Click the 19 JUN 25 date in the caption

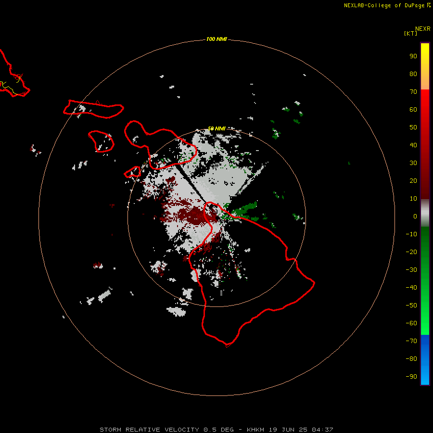point(288,430)
